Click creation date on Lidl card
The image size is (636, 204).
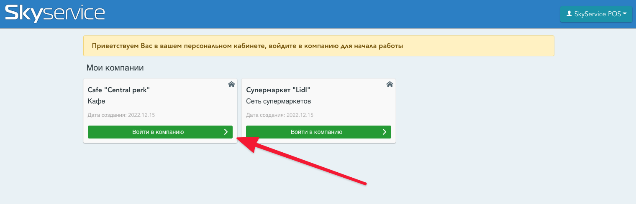pyautogui.click(x=280, y=115)
